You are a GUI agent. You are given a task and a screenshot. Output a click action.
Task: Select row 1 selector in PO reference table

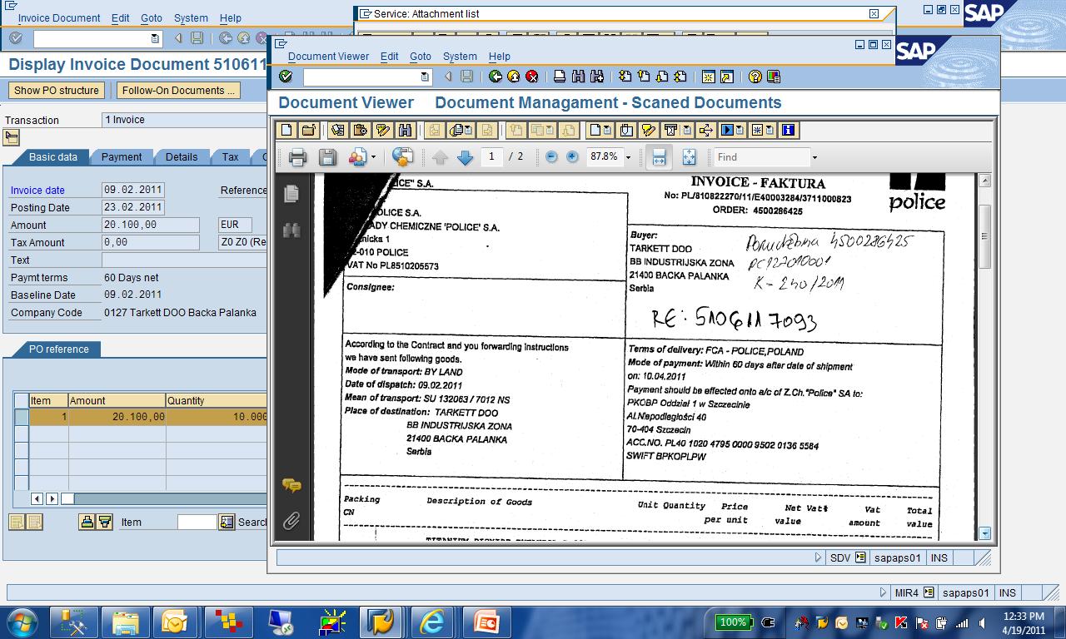[x=22, y=417]
